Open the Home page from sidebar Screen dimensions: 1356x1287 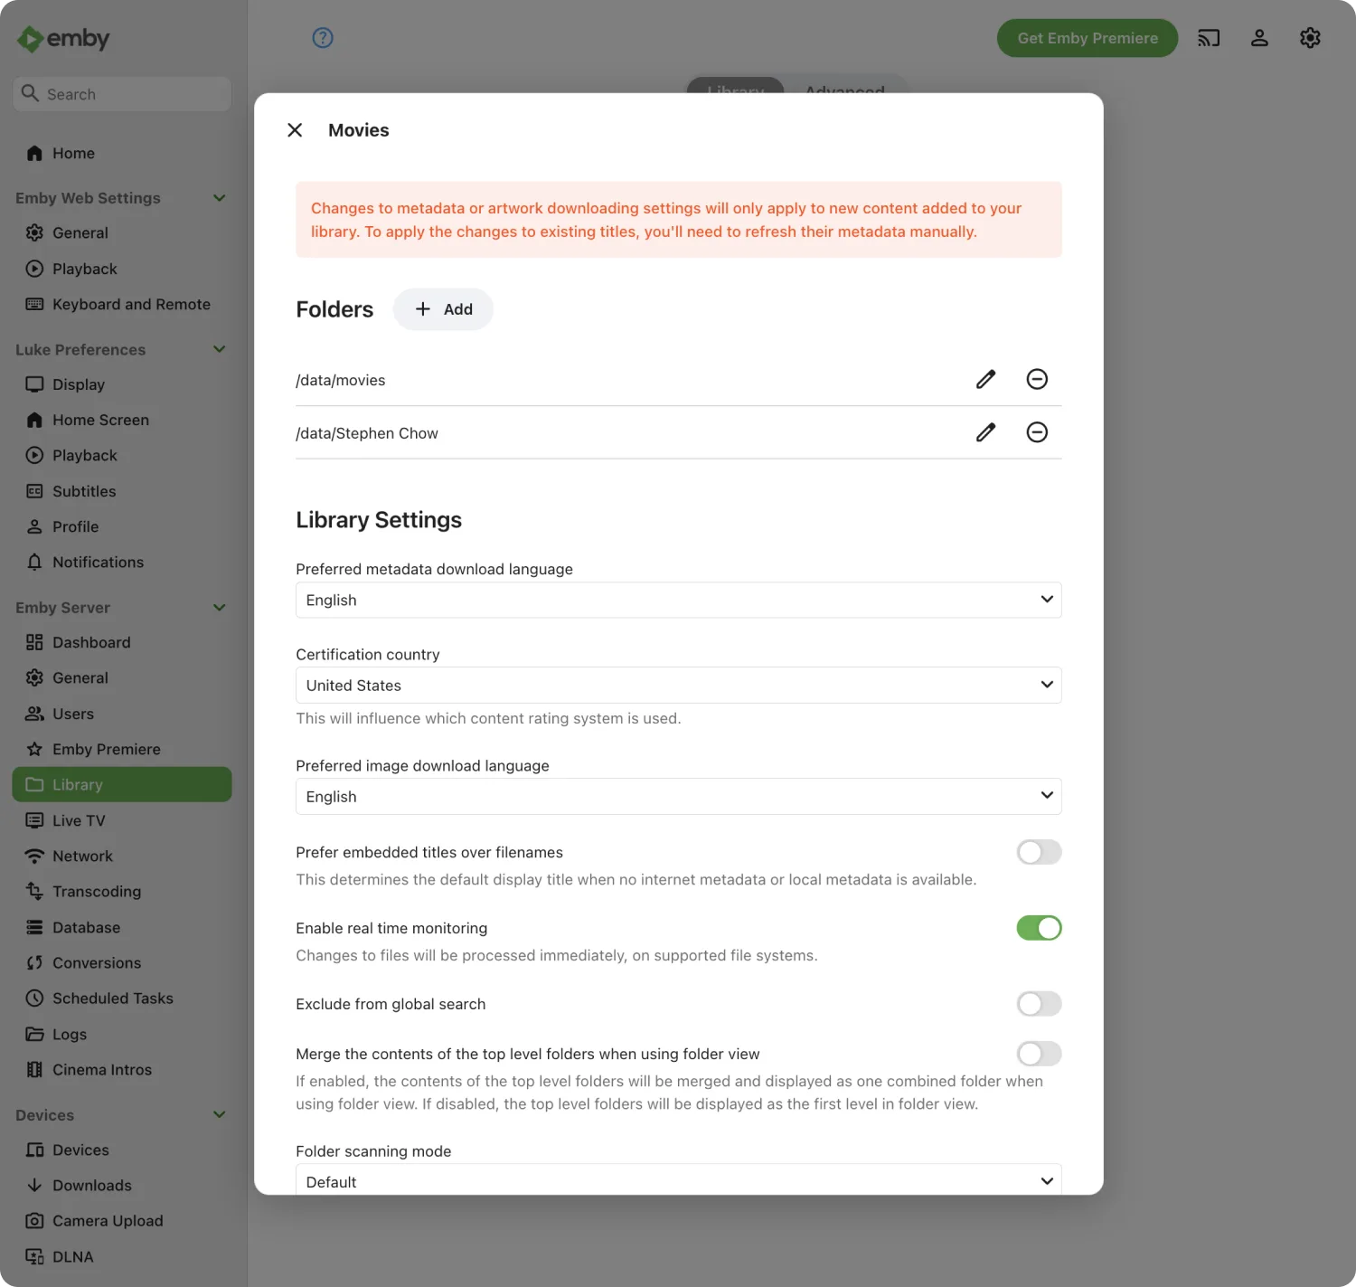coord(122,154)
